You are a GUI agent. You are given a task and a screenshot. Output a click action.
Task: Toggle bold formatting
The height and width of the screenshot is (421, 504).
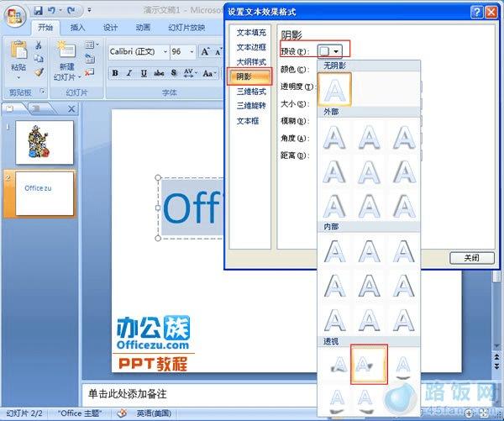[x=115, y=73]
